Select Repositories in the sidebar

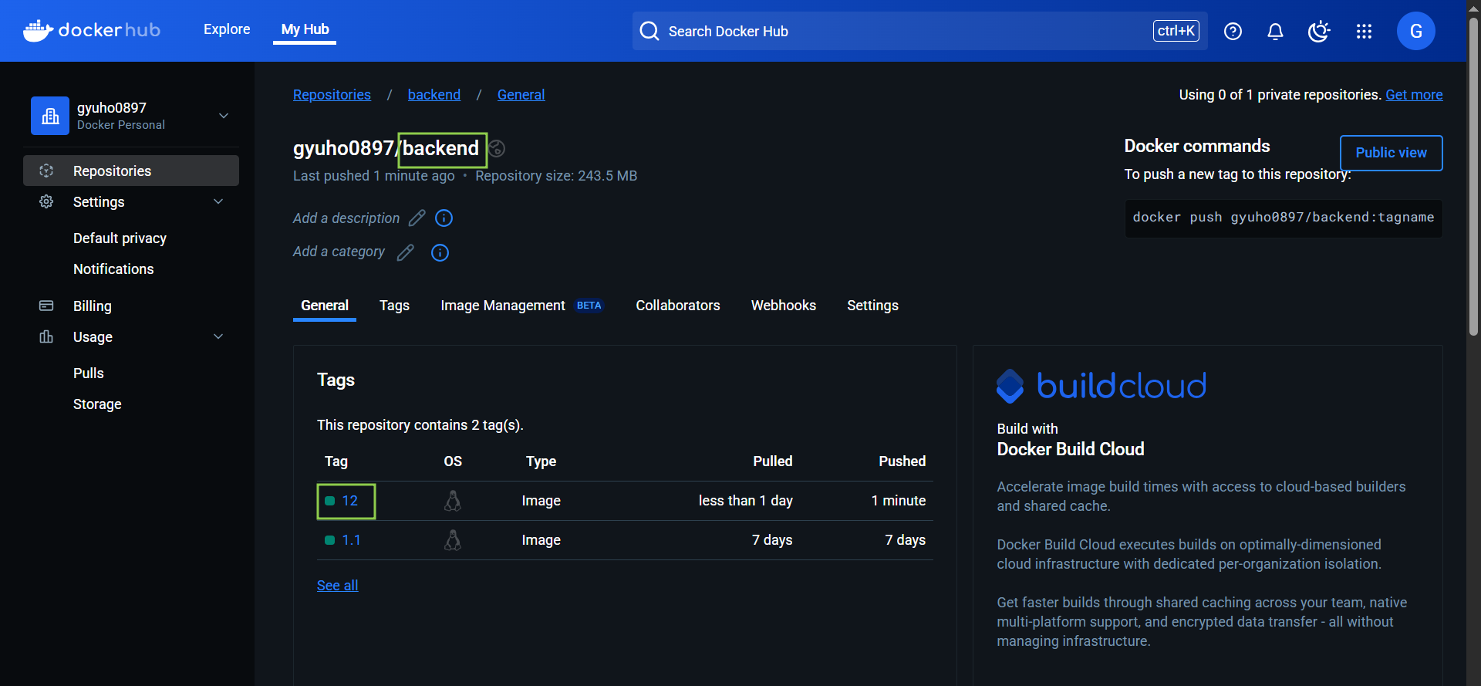tap(131, 171)
